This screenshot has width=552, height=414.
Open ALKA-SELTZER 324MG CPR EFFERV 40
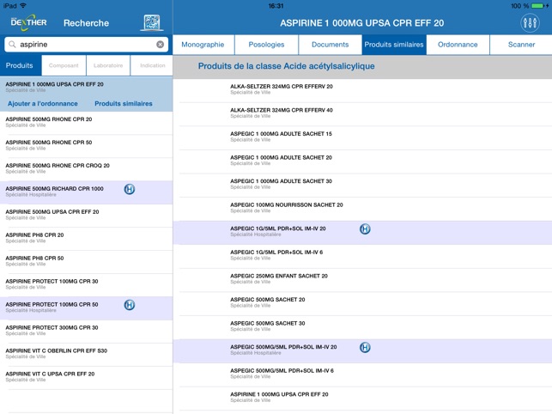click(x=362, y=114)
